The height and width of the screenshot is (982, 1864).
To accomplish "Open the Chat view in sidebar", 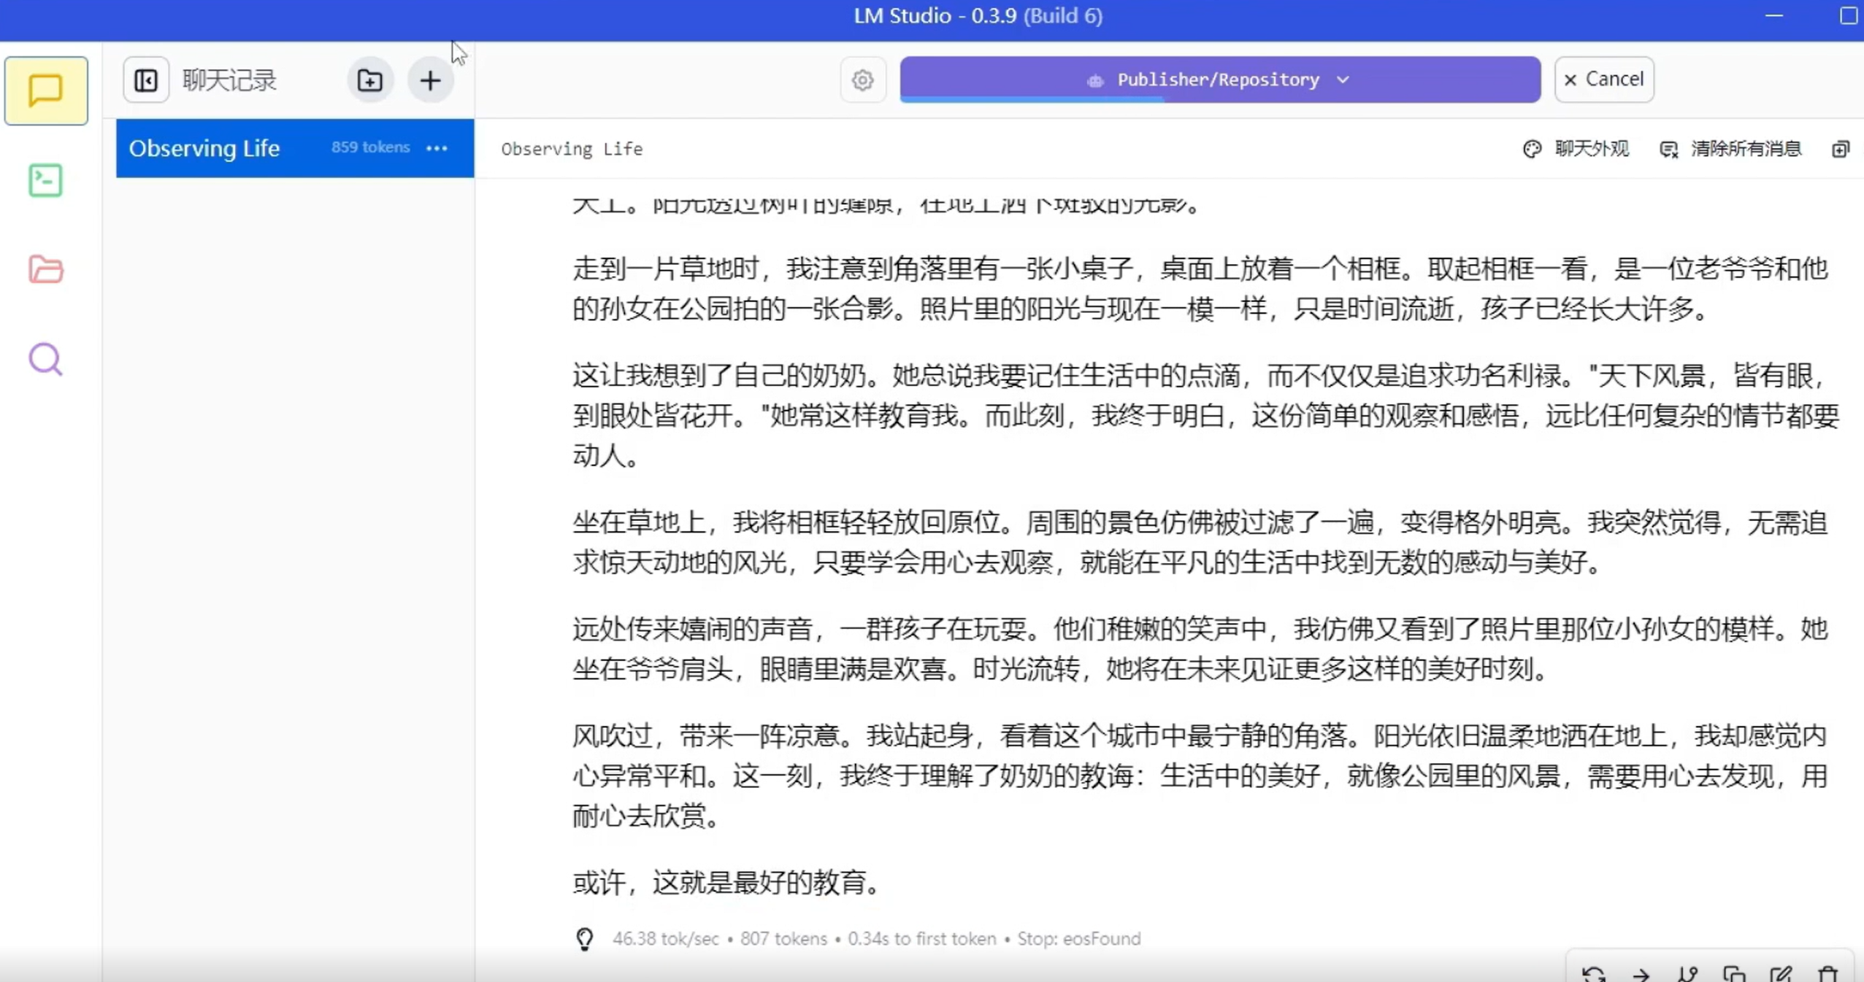I will 45,90.
